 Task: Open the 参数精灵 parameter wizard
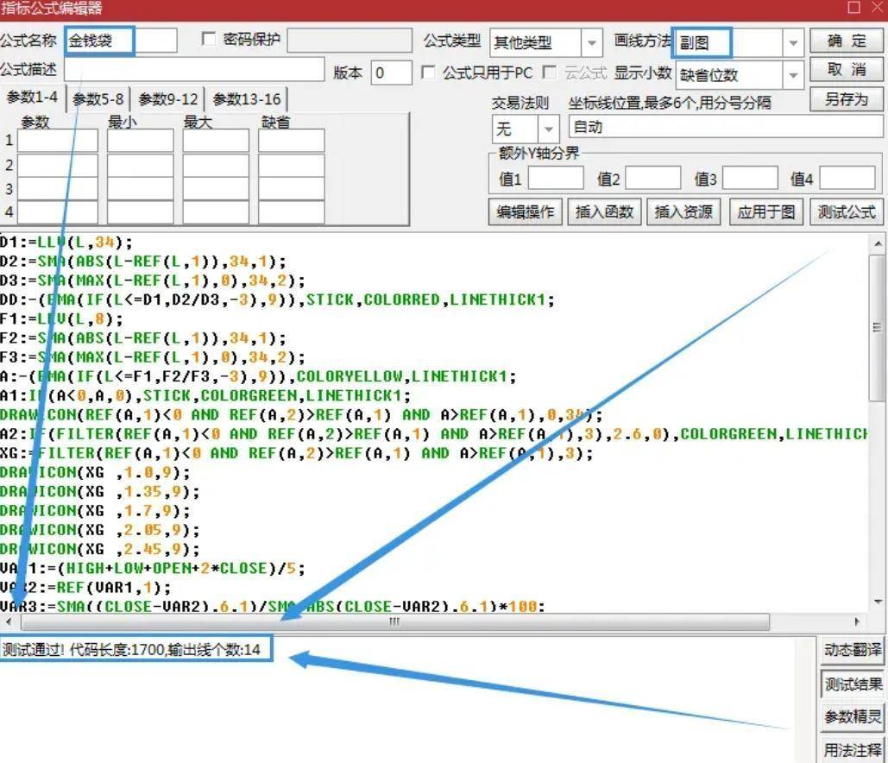(x=853, y=717)
